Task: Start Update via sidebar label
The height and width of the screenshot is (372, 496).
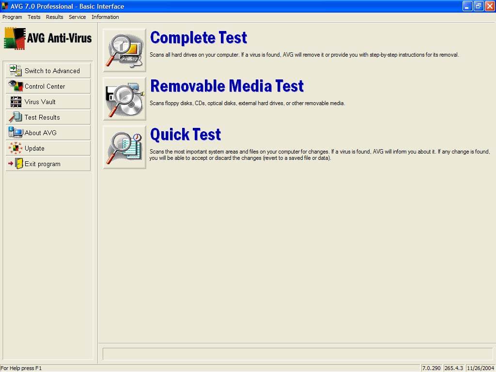Action: click(x=34, y=149)
